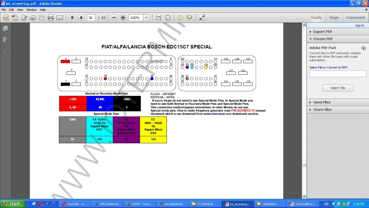Click the cyan FX table cell
The width and height of the screenshot is (369, 208).
tap(99, 126)
